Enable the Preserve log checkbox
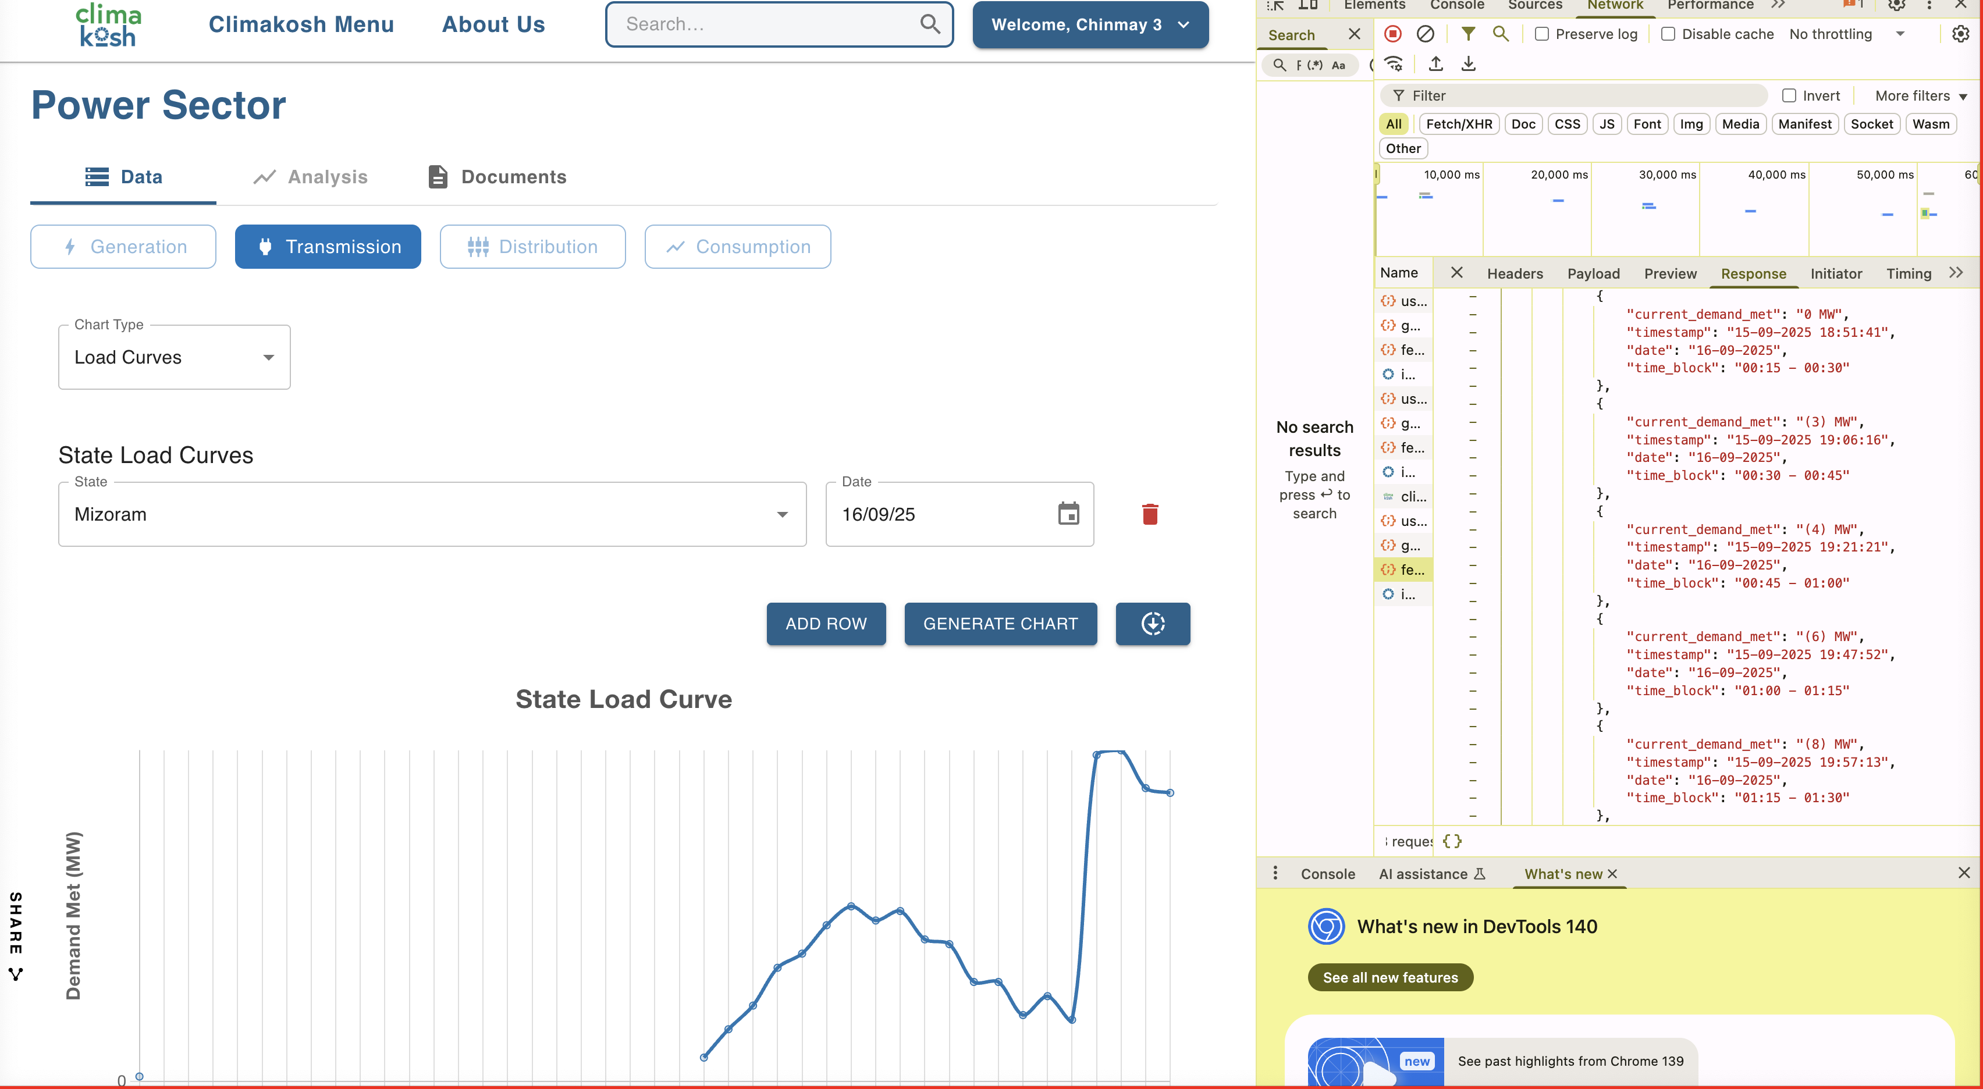Screen dimensions: 1983x1089 (1542, 34)
